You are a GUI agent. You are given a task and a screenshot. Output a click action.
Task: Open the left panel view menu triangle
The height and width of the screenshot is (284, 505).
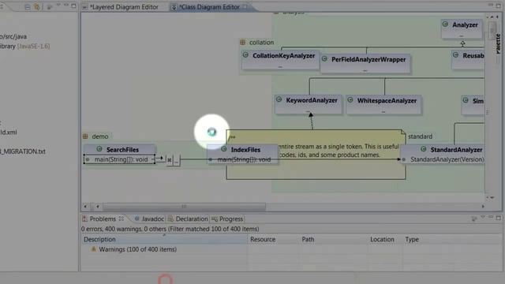point(58,6)
